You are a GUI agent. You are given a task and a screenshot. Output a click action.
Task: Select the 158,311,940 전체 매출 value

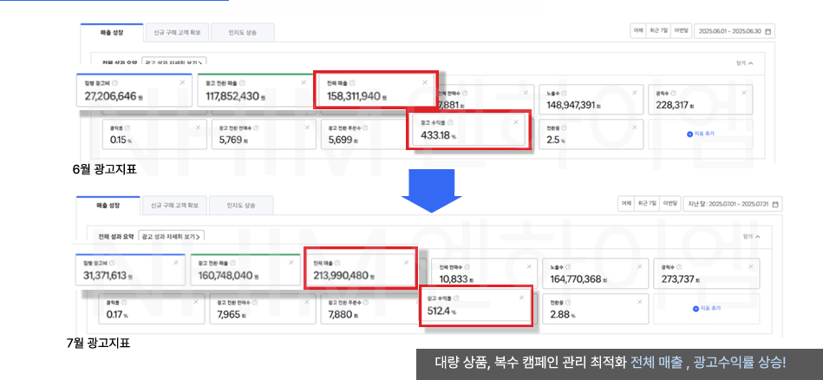354,96
